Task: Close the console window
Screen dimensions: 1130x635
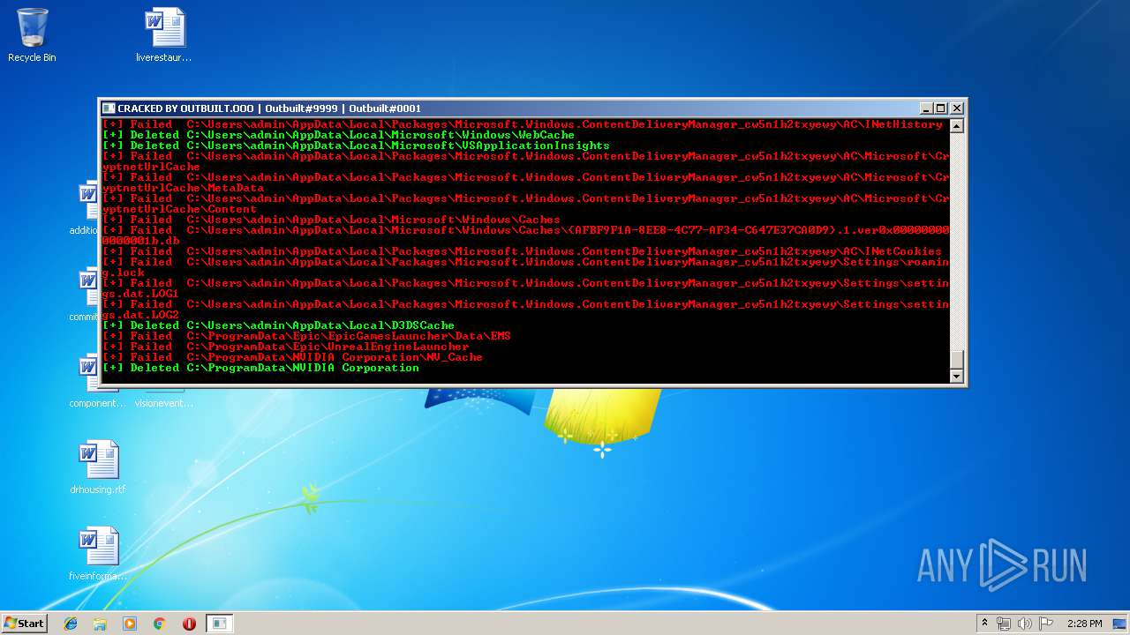Action: click(956, 108)
